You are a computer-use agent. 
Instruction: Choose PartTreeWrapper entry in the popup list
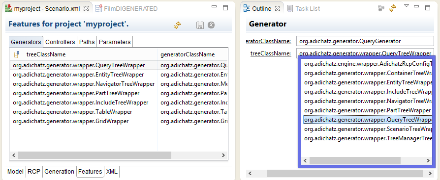tap(368, 110)
